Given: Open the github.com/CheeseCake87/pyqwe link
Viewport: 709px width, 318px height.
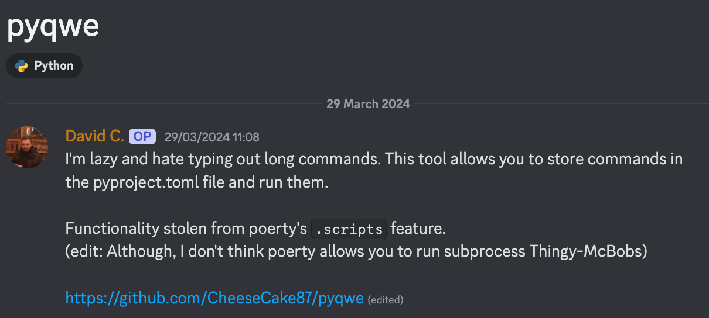Looking at the screenshot, I should 214,298.
